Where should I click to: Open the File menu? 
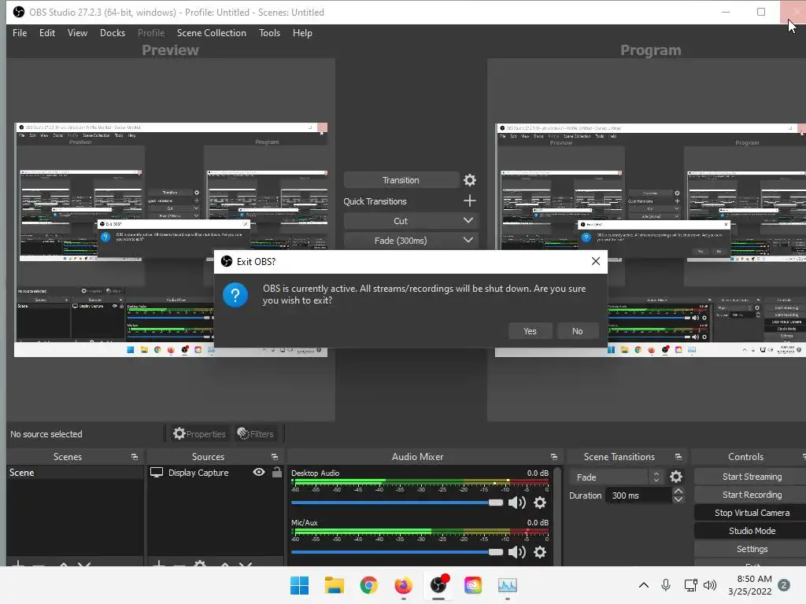click(x=20, y=33)
